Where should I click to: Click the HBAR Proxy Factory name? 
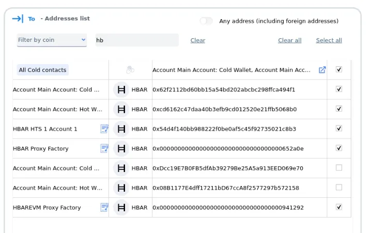click(x=41, y=149)
